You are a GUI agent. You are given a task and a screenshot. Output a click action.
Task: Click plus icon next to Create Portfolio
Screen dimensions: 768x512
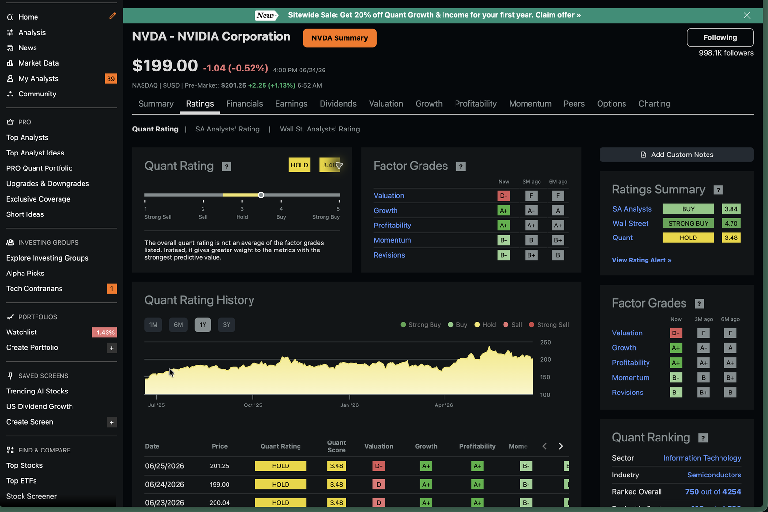(112, 348)
